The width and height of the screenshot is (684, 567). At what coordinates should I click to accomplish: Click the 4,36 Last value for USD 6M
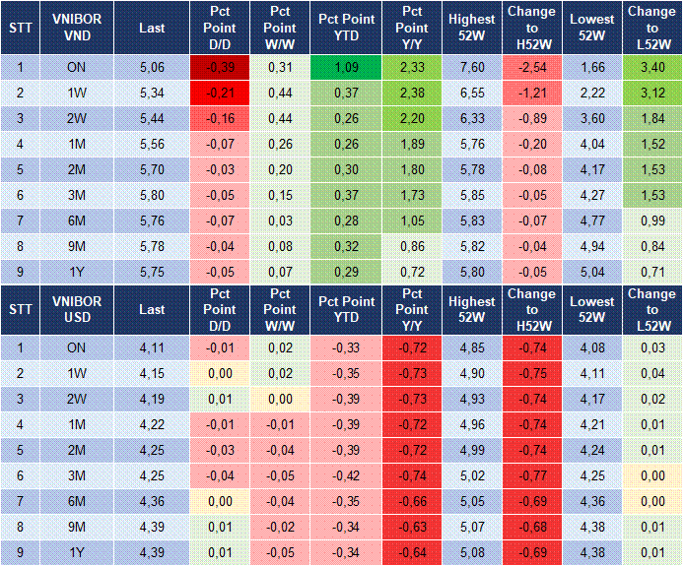[x=152, y=501]
